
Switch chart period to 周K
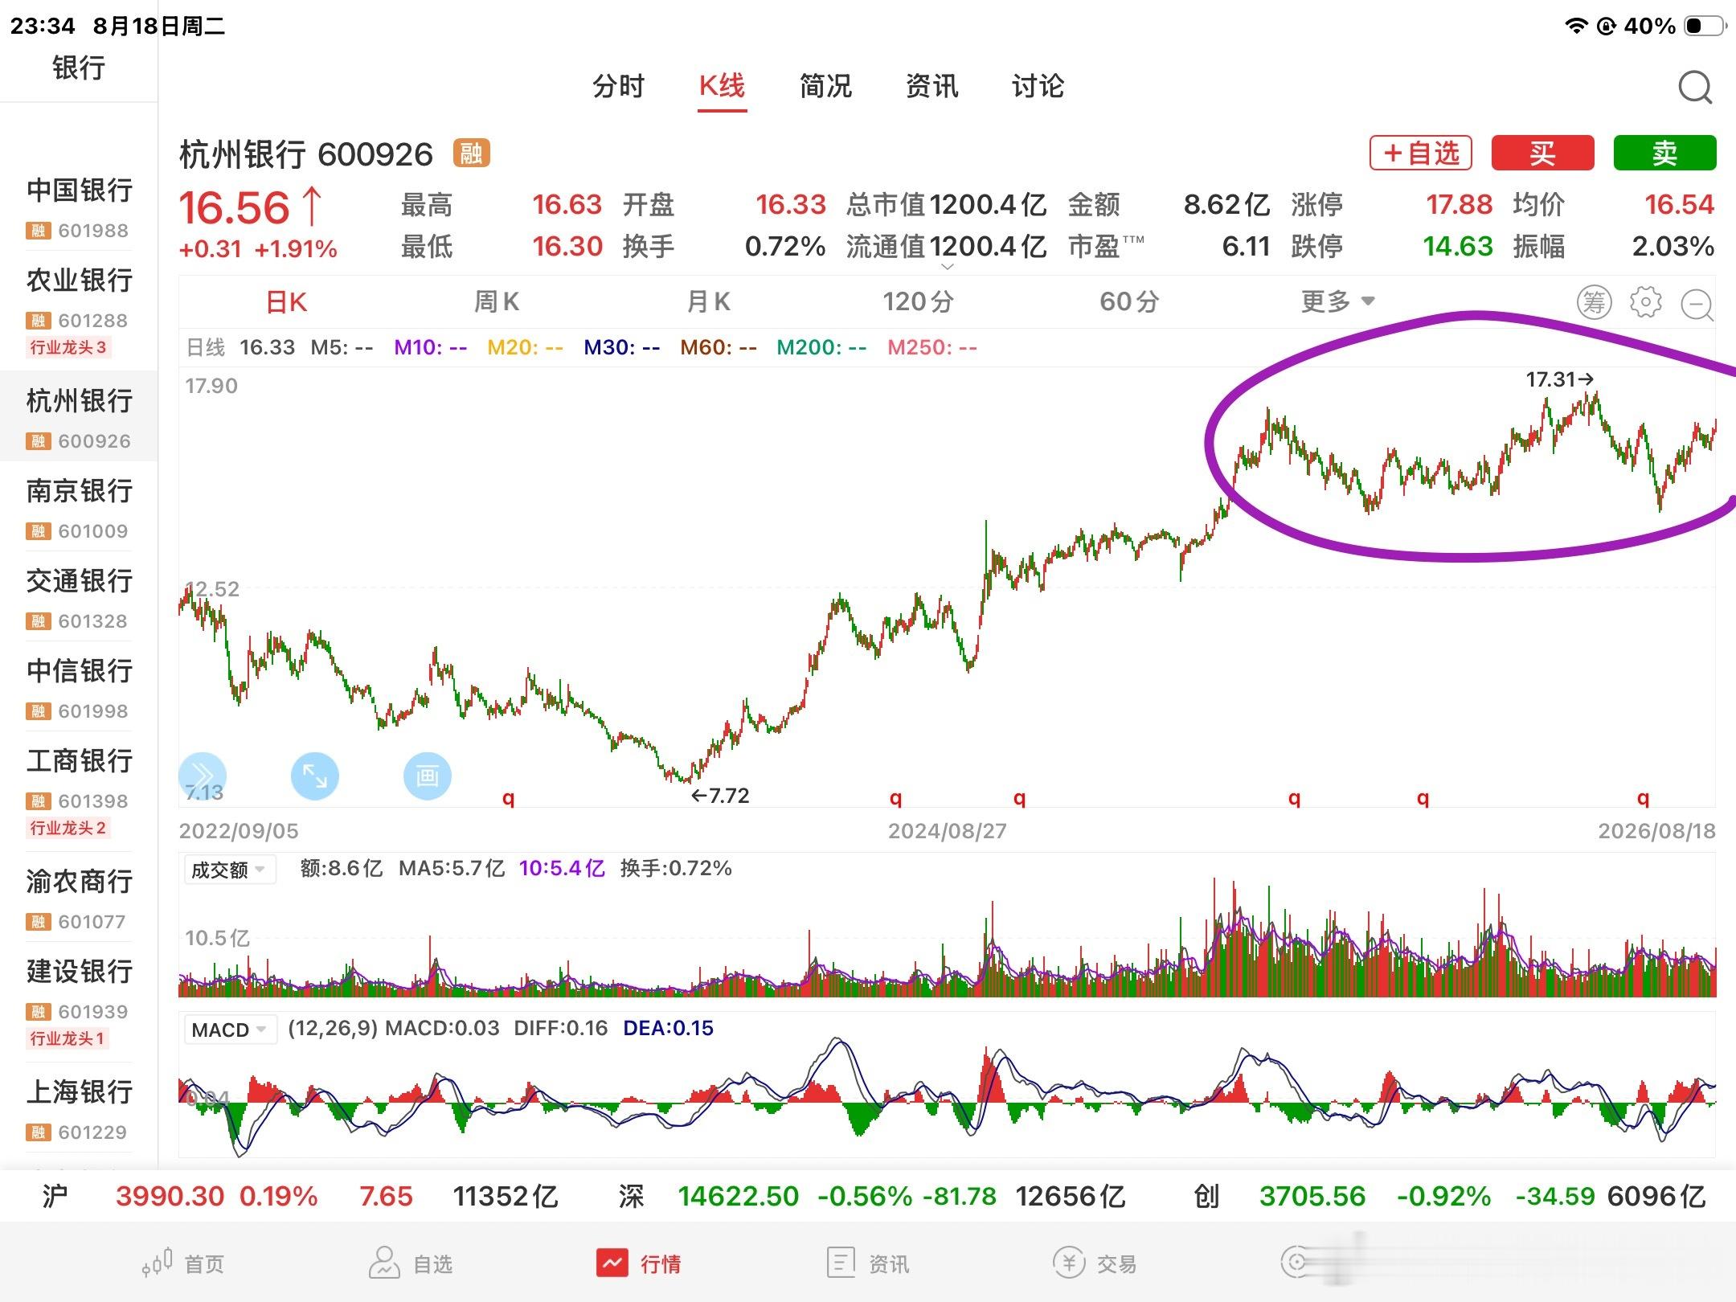[496, 302]
